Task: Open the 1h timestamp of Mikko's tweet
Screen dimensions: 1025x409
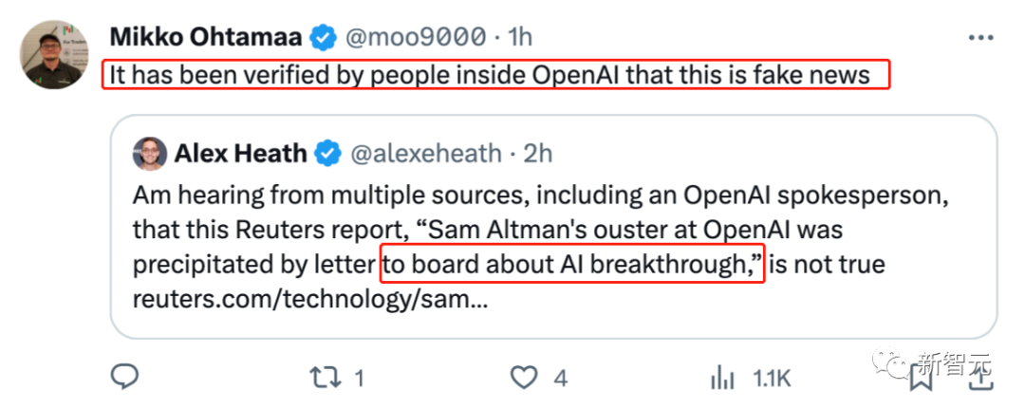Action: 520,37
